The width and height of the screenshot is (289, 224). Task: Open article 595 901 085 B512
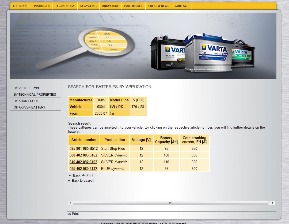(x=84, y=148)
